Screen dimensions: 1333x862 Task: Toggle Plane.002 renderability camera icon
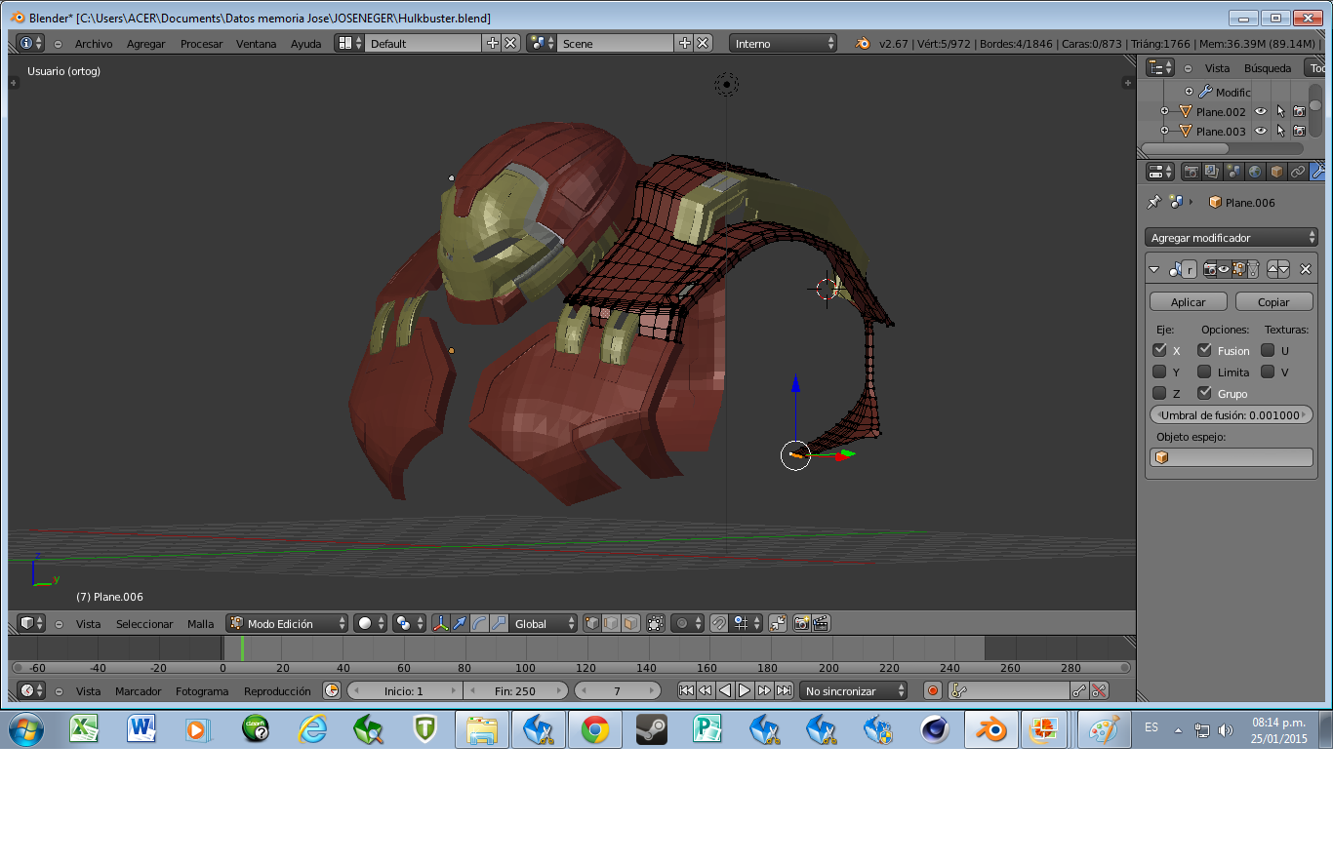click(1299, 111)
